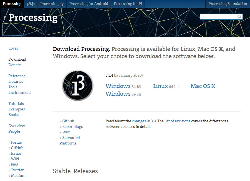Visit the Processing Foundation tab
The width and height of the screenshot is (250, 181).
point(228,4)
